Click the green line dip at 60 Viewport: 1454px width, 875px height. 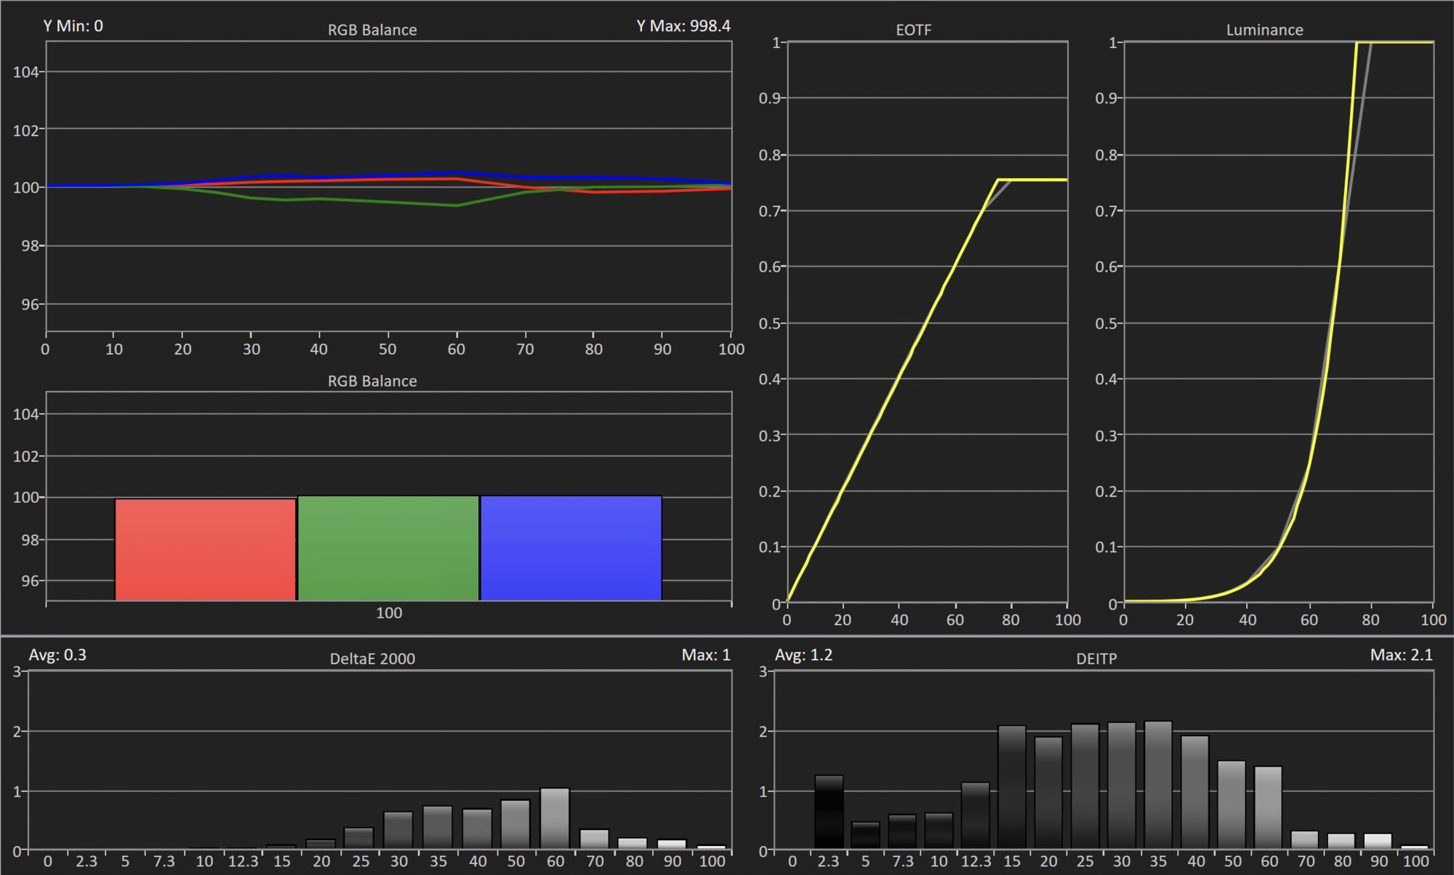457,206
